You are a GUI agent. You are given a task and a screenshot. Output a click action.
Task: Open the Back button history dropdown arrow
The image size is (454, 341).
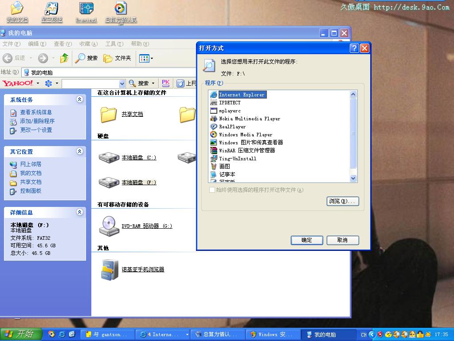pos(31,58)
